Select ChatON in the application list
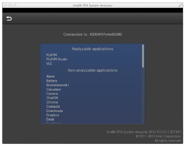186x146 pixels. (x=52, y=98)
